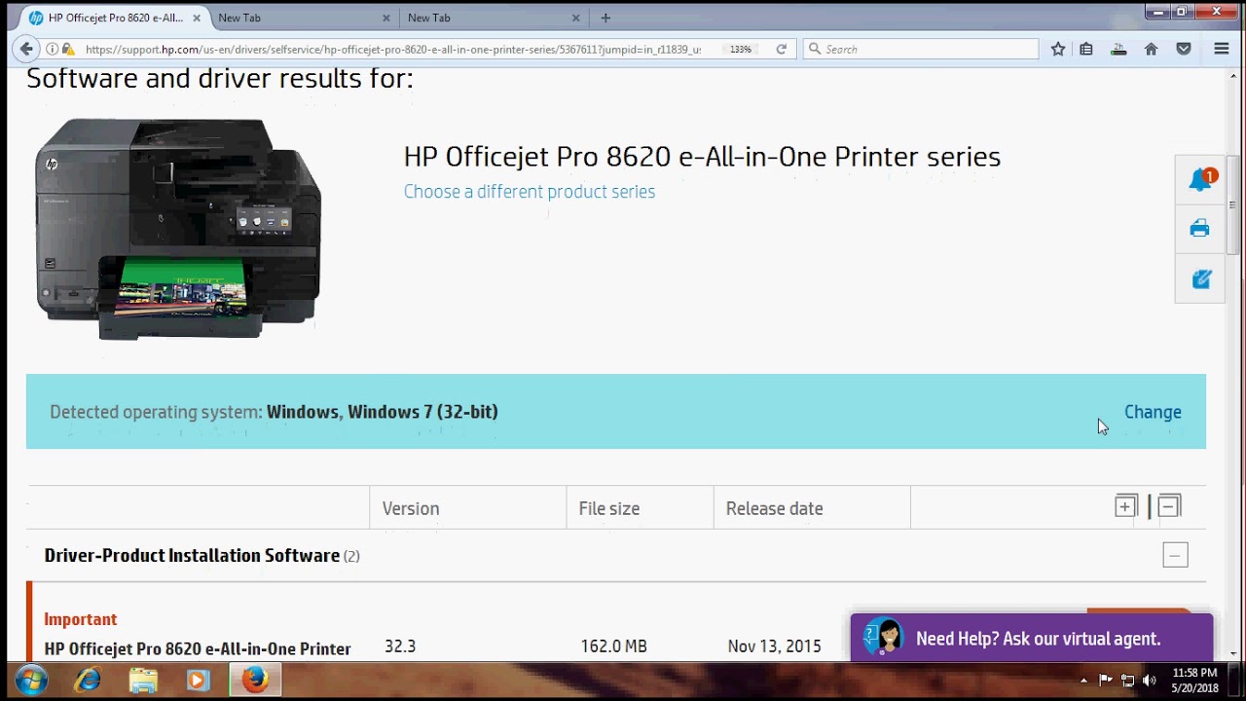1246x701 pixels.
Task: Click the orange Important label
Action: [81, 619]
